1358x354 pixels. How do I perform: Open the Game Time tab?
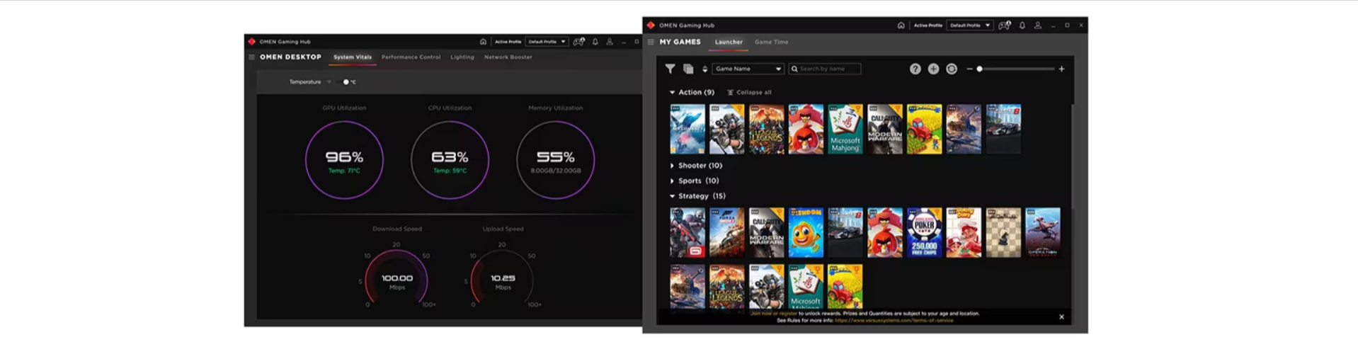(x=771, y=42)
